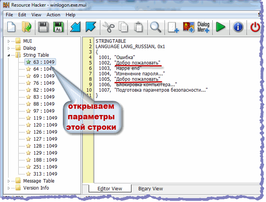The width and height of the screenshot is (266, 202).
Task: Select the Editor View tab
Action: click(x=110, y=189)
